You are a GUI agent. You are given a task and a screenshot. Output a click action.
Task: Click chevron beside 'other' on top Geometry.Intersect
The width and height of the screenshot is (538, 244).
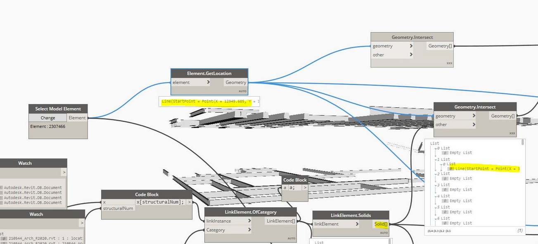(411, 55)
